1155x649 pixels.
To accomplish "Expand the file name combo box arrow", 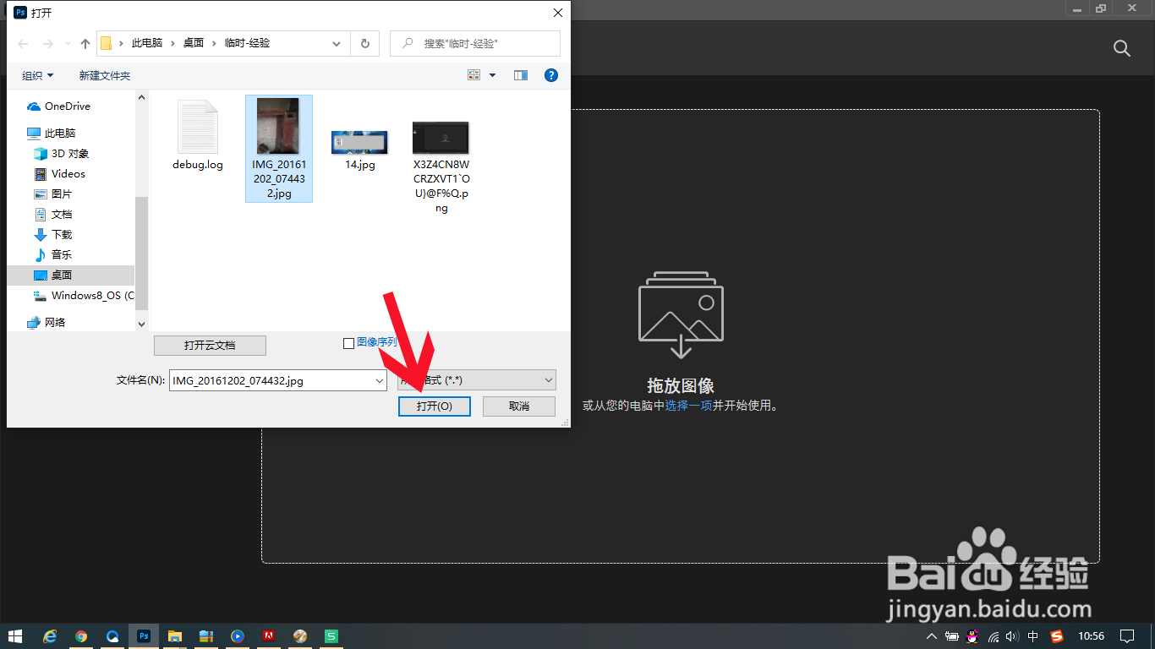I will [379, 380].
